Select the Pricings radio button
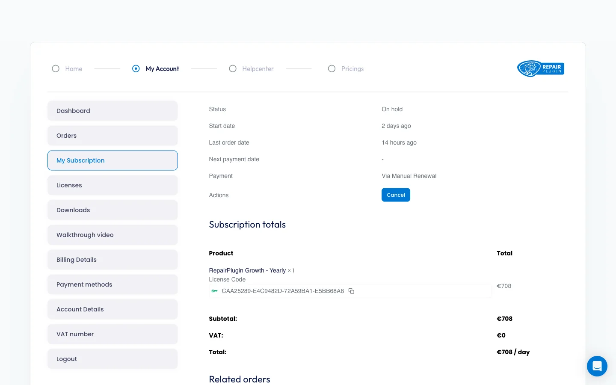The width and height of the screenshot is (616, 385). coord(332,68)
